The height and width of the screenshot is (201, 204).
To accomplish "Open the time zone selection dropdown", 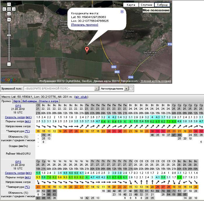I will point(61,88).
